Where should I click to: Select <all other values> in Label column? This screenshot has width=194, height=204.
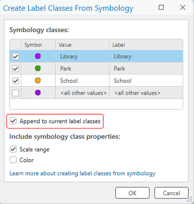coord(146,93)
